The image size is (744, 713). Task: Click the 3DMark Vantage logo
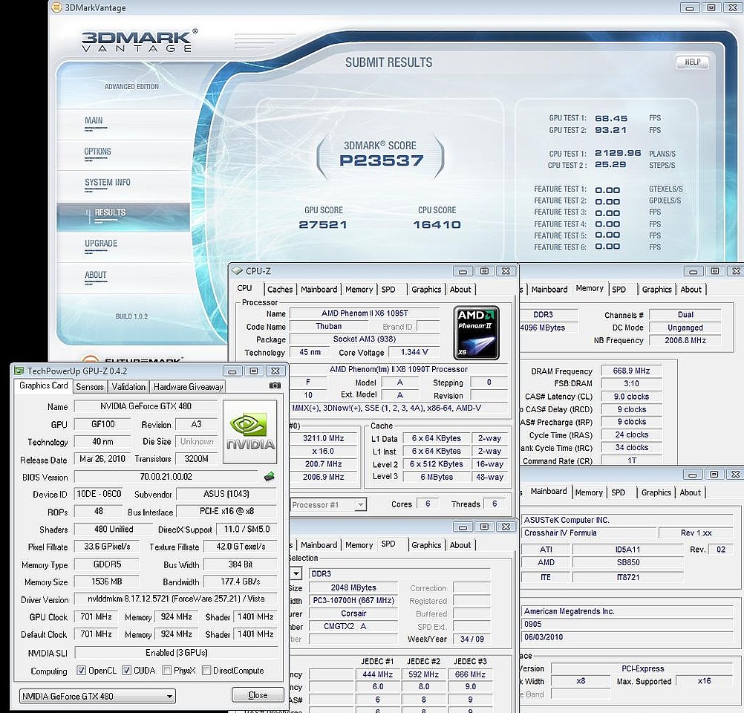(139, 41)
